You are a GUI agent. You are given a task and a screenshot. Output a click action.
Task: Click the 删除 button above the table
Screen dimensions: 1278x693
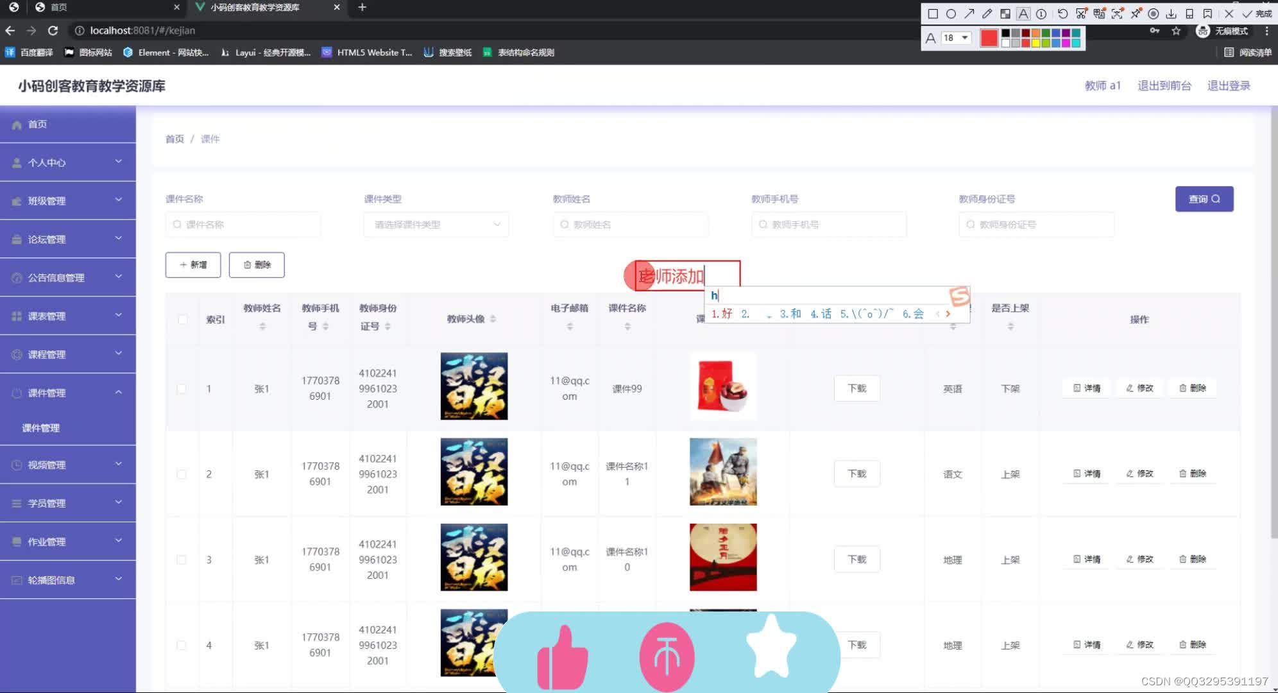point(257,265)
